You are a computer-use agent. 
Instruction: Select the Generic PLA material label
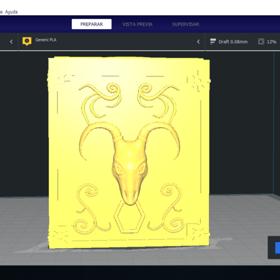[x=46, y=40]
